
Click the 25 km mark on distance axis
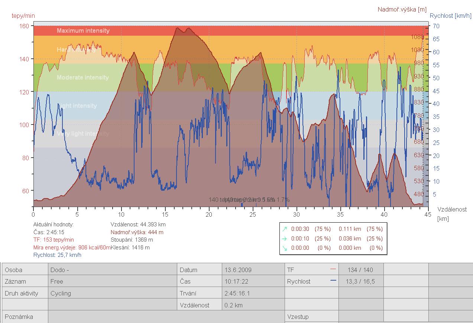[253, 214]
